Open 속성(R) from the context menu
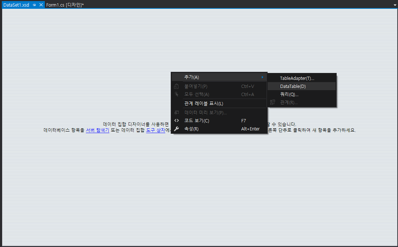 (219, 129)
